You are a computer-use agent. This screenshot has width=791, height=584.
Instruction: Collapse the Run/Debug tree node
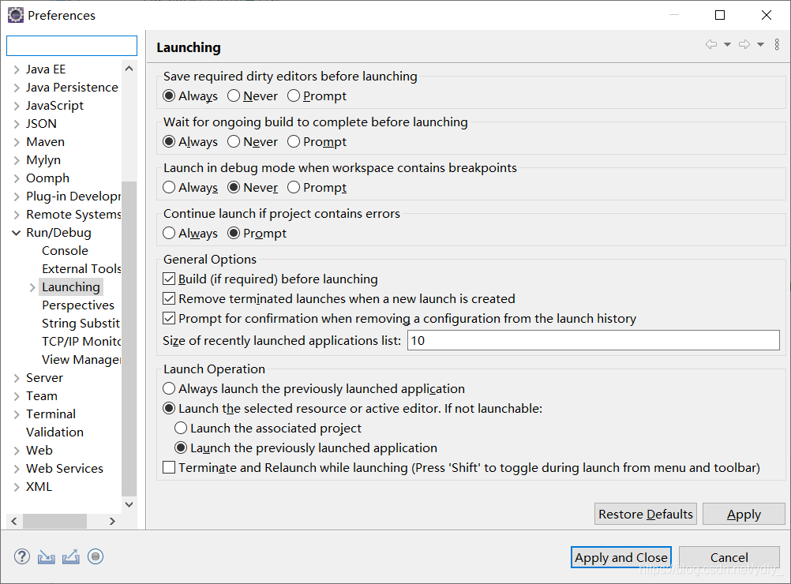pos(17,233)
